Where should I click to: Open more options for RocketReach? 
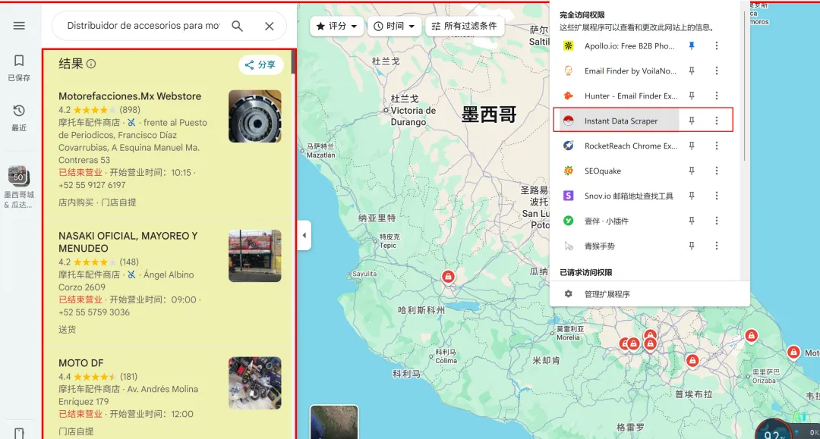click(717, 146)
